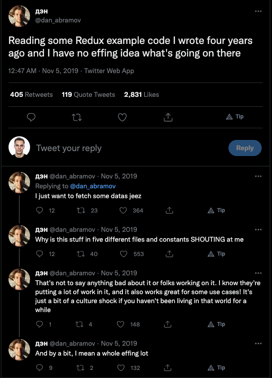The height and width of the screenshot is (378, 272).
Task: View the 405 Retweets list
Action: 31,95
